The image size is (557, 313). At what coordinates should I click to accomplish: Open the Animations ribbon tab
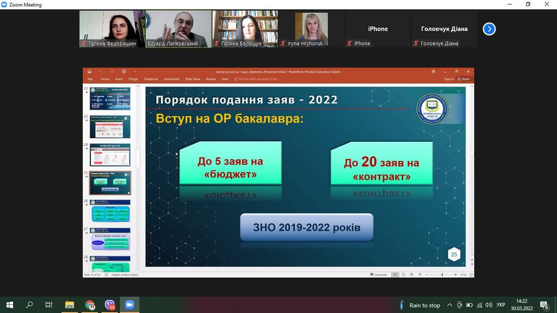pyautogui.click(x=171, y=79)
